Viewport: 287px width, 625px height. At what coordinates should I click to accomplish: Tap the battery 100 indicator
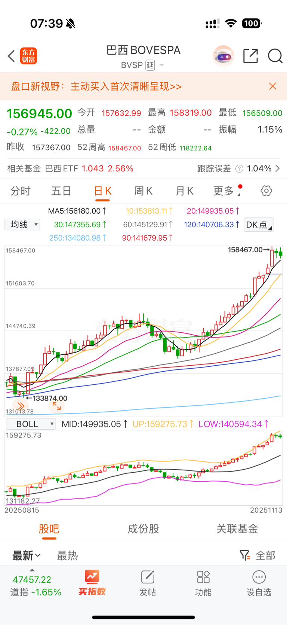click(252, 24)
